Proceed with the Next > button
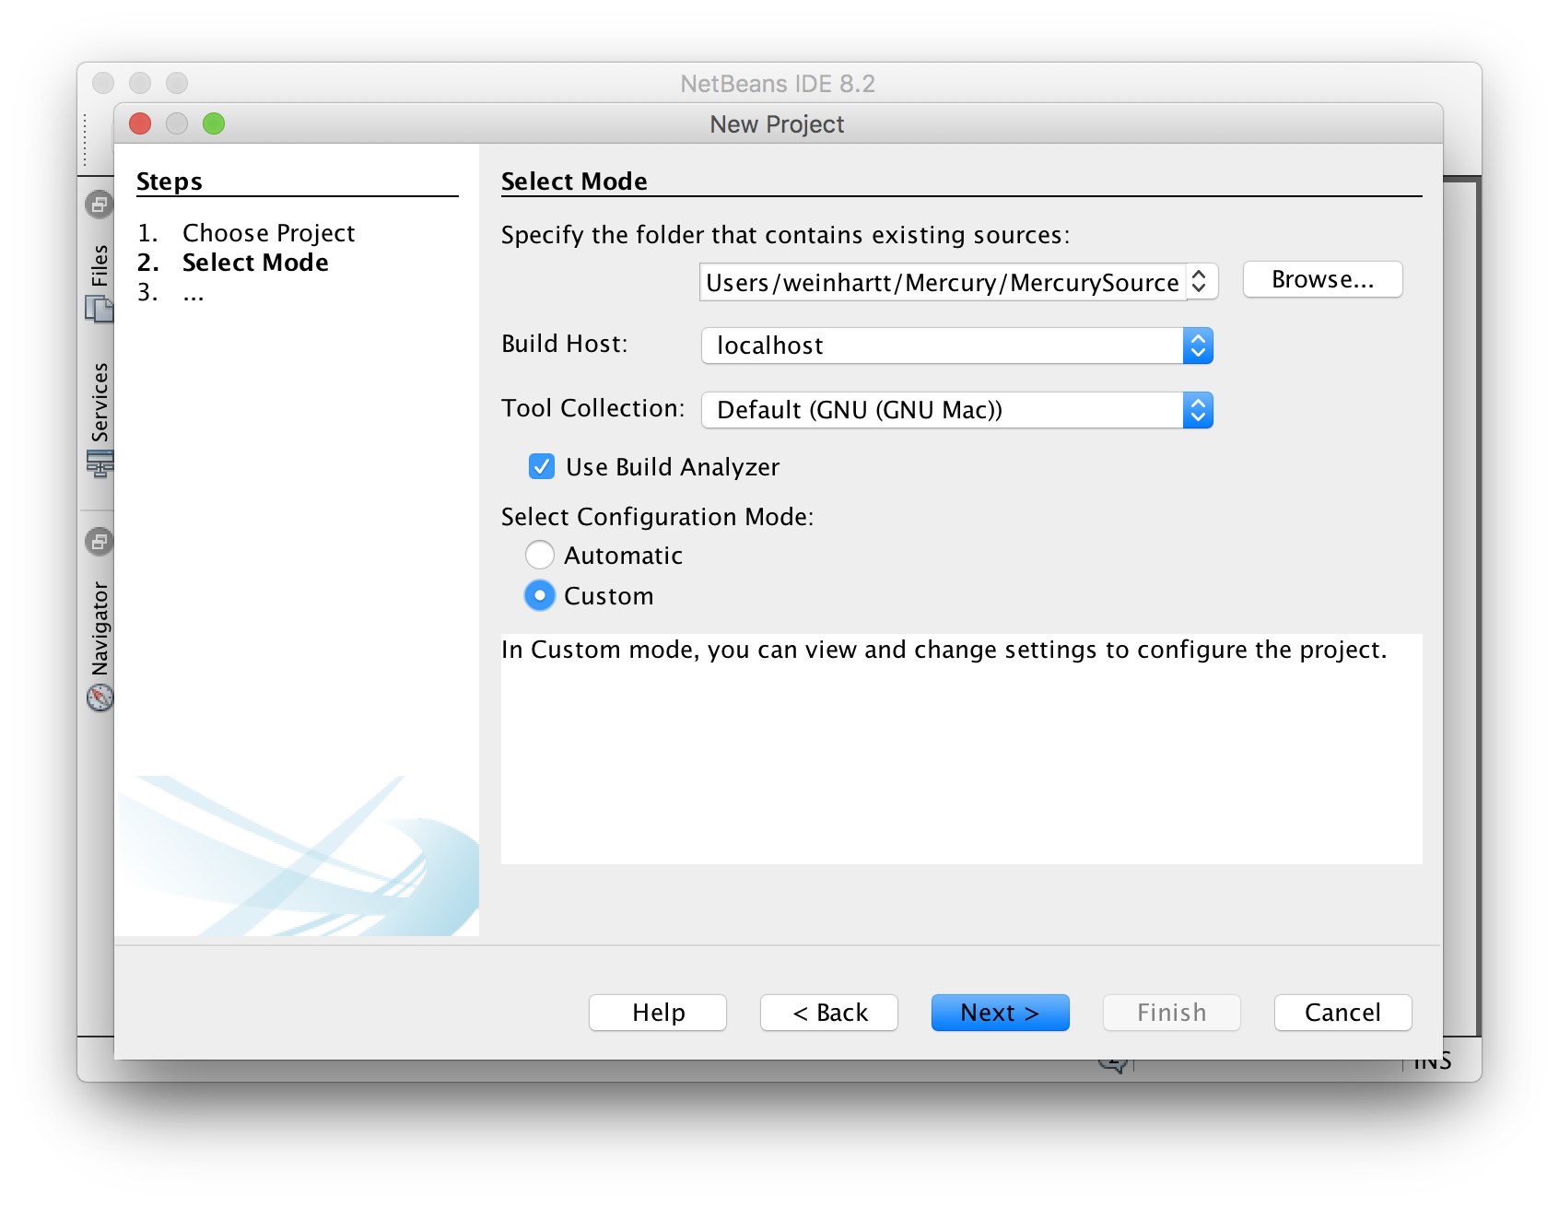The image size is (1559, 1207). point(1001,1013)
